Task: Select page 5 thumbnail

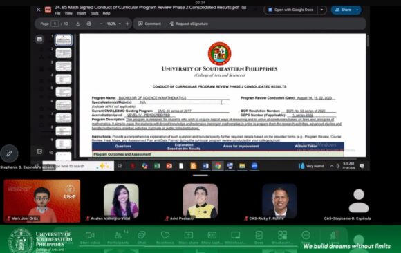Action: pos(64,92)
